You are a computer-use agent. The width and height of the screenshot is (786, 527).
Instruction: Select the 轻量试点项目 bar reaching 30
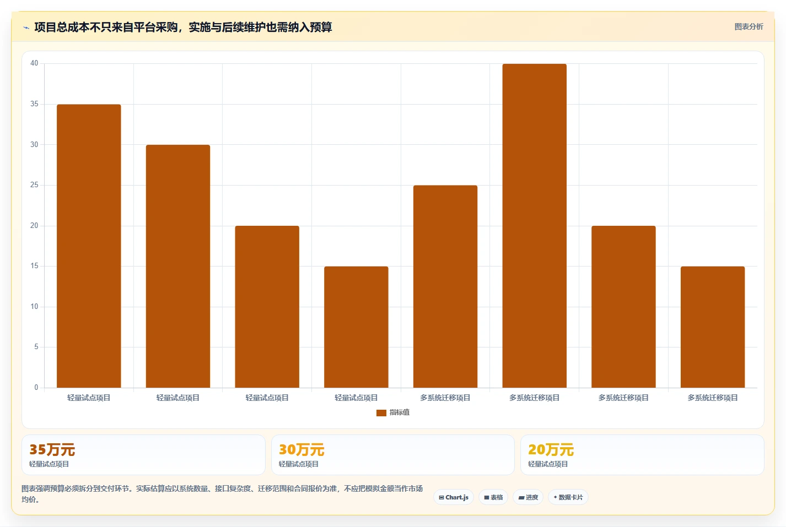click(x=178, y=267)
